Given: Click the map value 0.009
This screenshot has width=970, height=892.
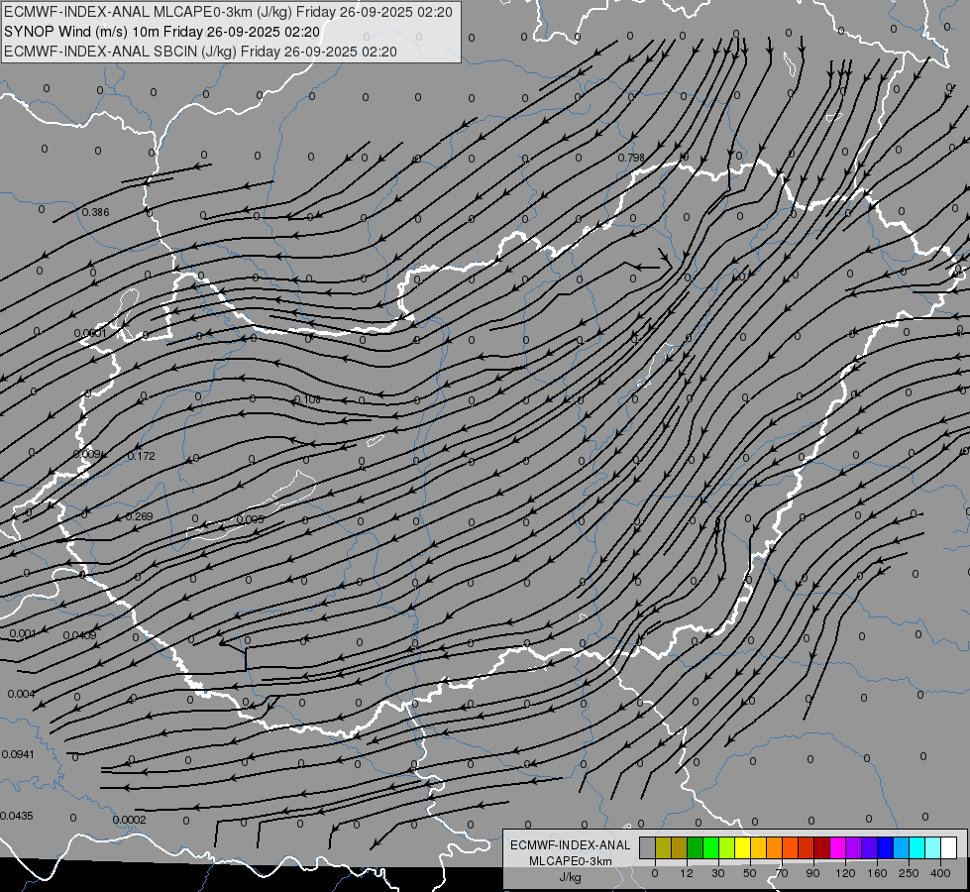Looking at the screenshot, I should pyautogui.click(x=86, y=454).
